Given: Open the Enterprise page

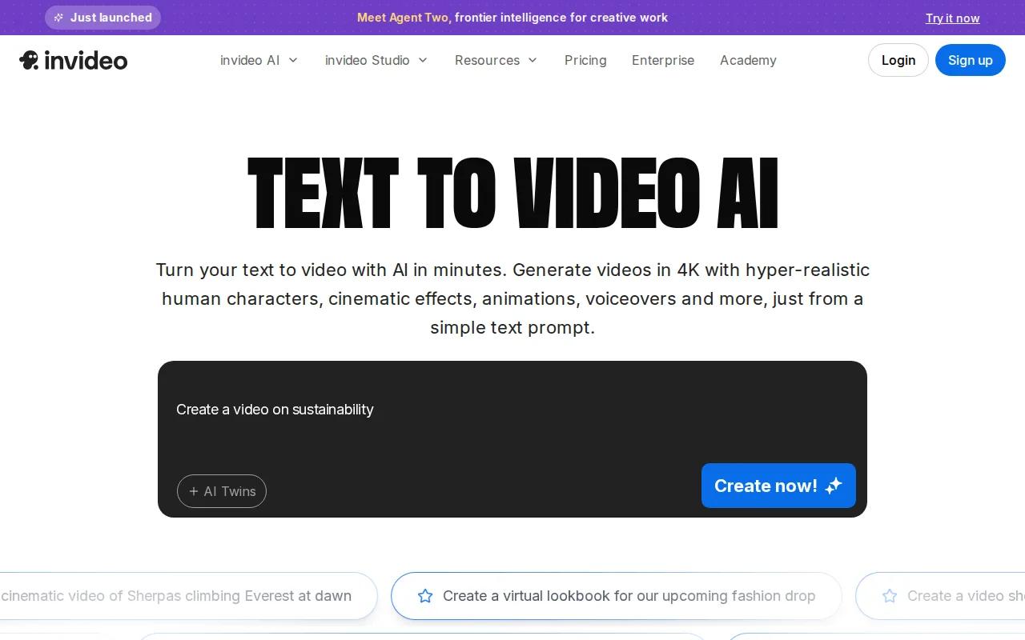Looking at the screenshot, I should click(663, 60).
